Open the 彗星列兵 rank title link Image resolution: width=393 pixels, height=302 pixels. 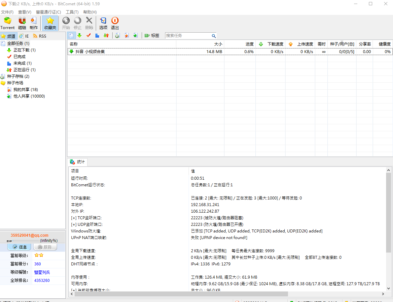[x=42, y=272]
